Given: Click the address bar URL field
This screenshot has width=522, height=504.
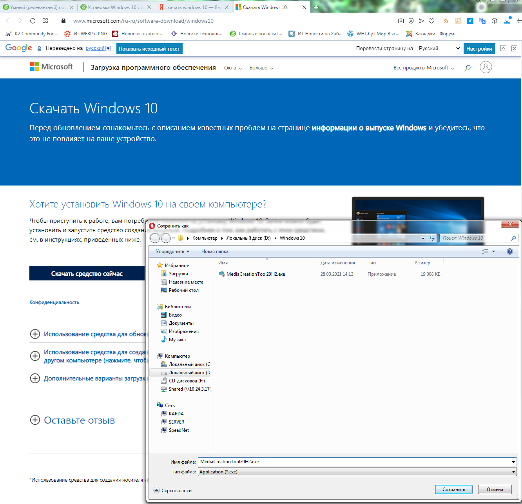Looking at the screenshot, I should point(231,21).
